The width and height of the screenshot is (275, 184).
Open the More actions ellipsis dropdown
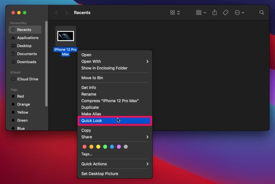(x=239, y=13)
